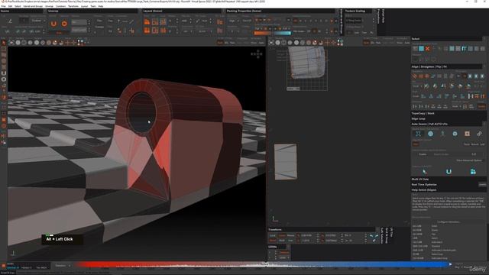The width and height of the screenshot is (489, 275).
Task: Open the Transform menu
Action: pyautogui.click(x=73, y=6)
